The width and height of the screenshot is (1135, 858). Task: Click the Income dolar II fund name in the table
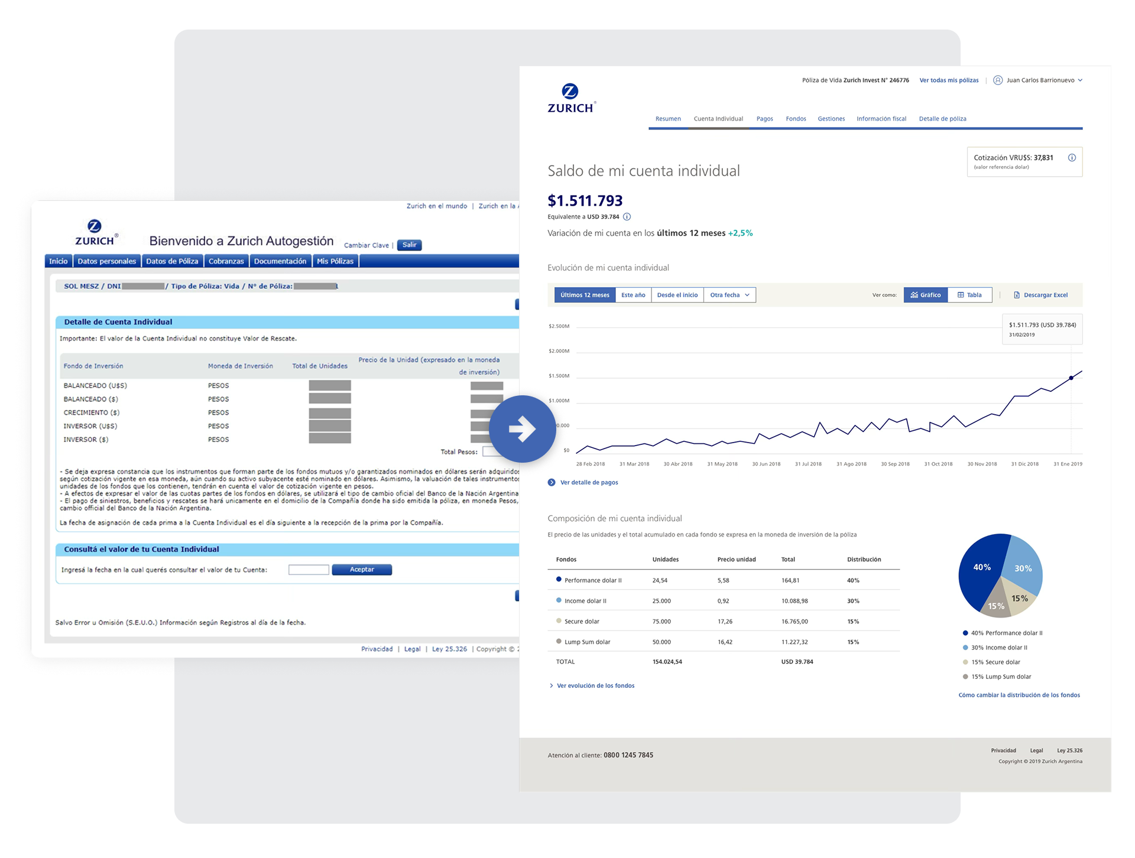click(x=585, y=601)
